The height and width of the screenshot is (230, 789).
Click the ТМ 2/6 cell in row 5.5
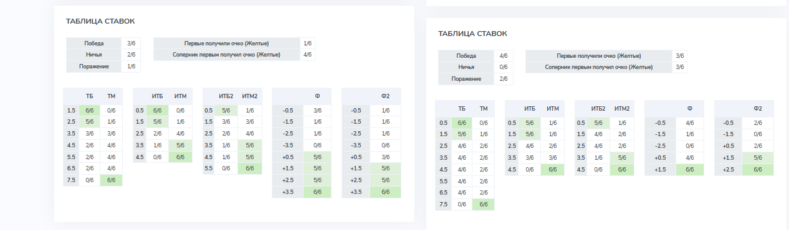[x=484, y=182]
